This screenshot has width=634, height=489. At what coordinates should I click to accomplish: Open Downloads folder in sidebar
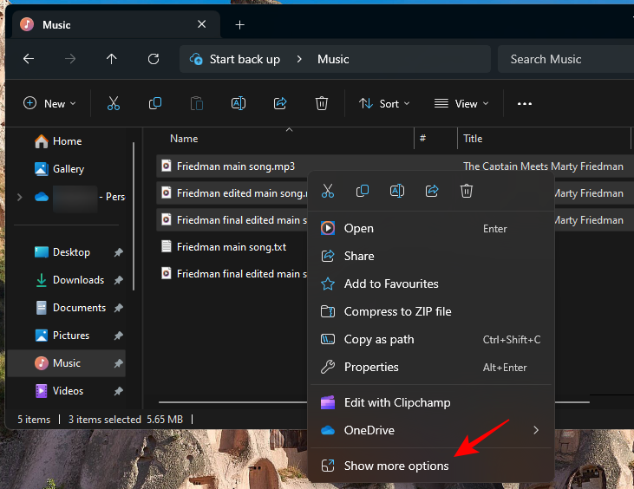click(x=78, y=280)
